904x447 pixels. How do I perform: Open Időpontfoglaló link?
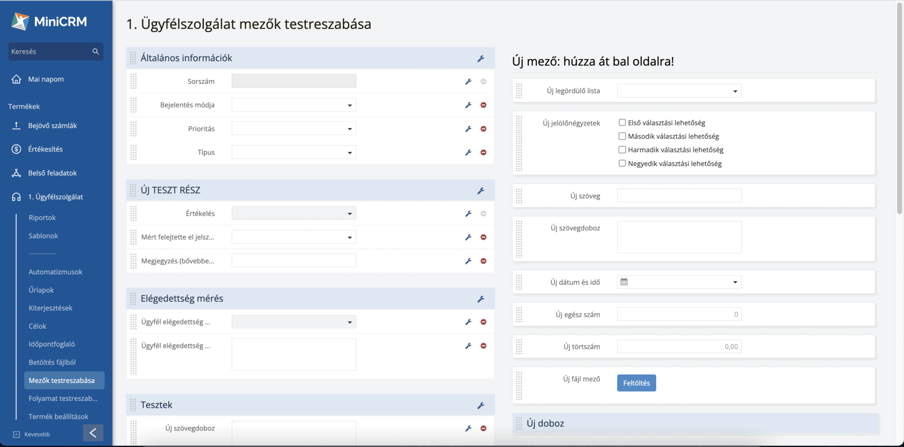tap(52, 344)
